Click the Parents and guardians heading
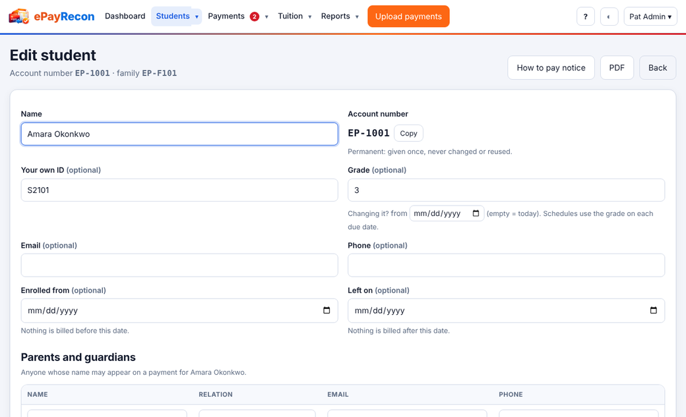This screenshot has height=417, width=686. (78, 357)
